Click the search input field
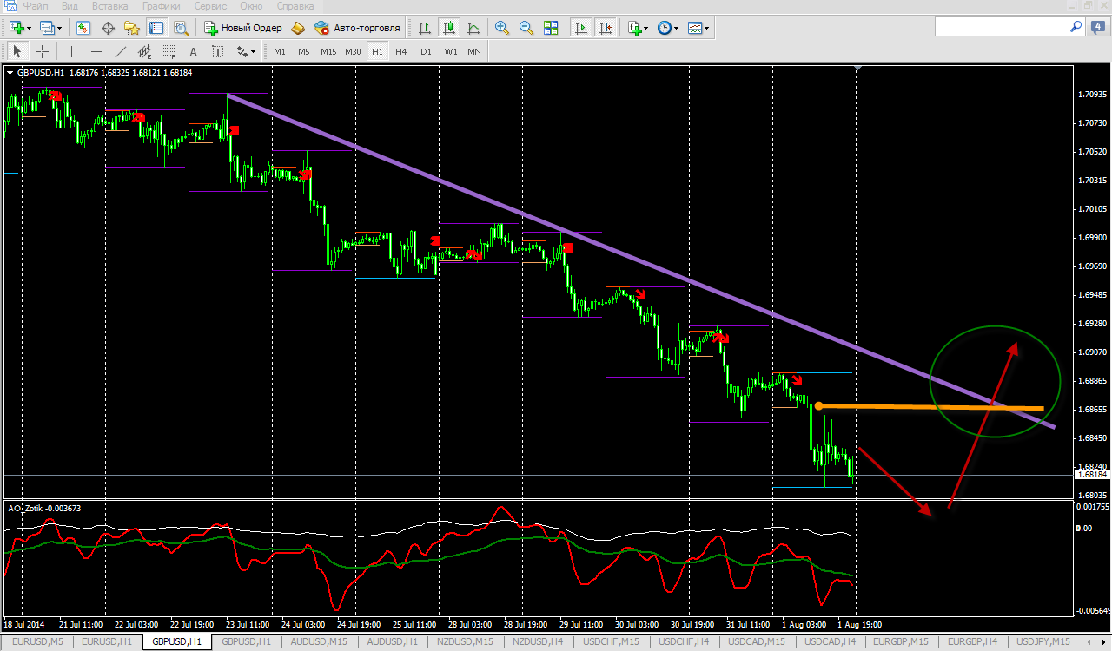This screenshot has height=651, width=1112. pyautogui.click(x=999, y=28)
